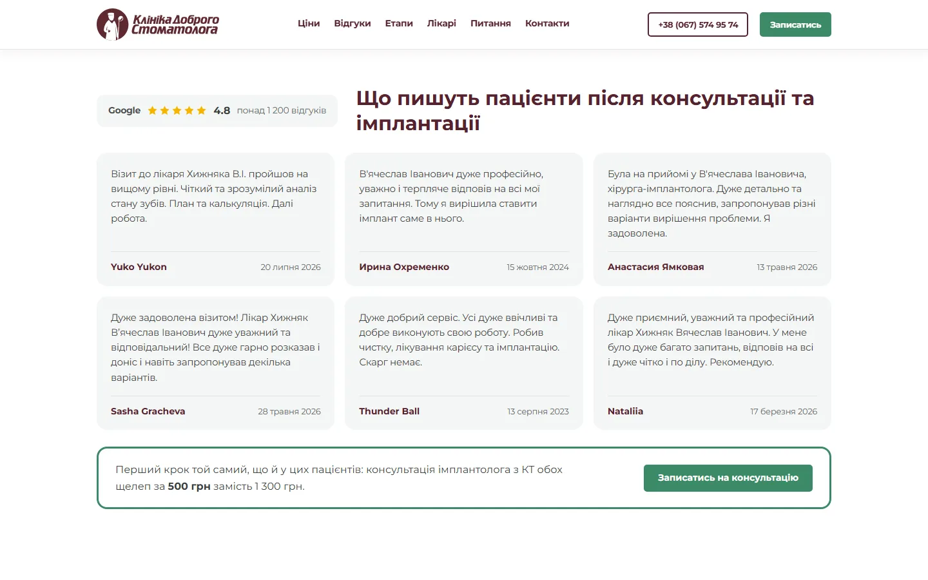Click the Google rating stars
The height and width of the screenshot is (580, 928).
click(x=177, y=111)
